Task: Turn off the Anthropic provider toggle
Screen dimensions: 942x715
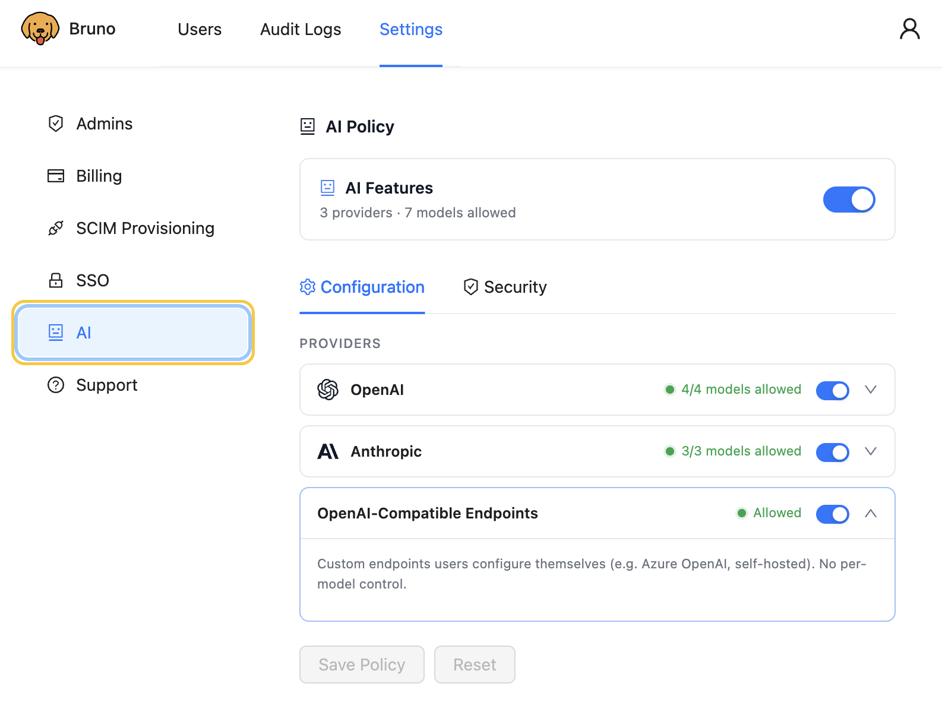Action: point(833,452)
